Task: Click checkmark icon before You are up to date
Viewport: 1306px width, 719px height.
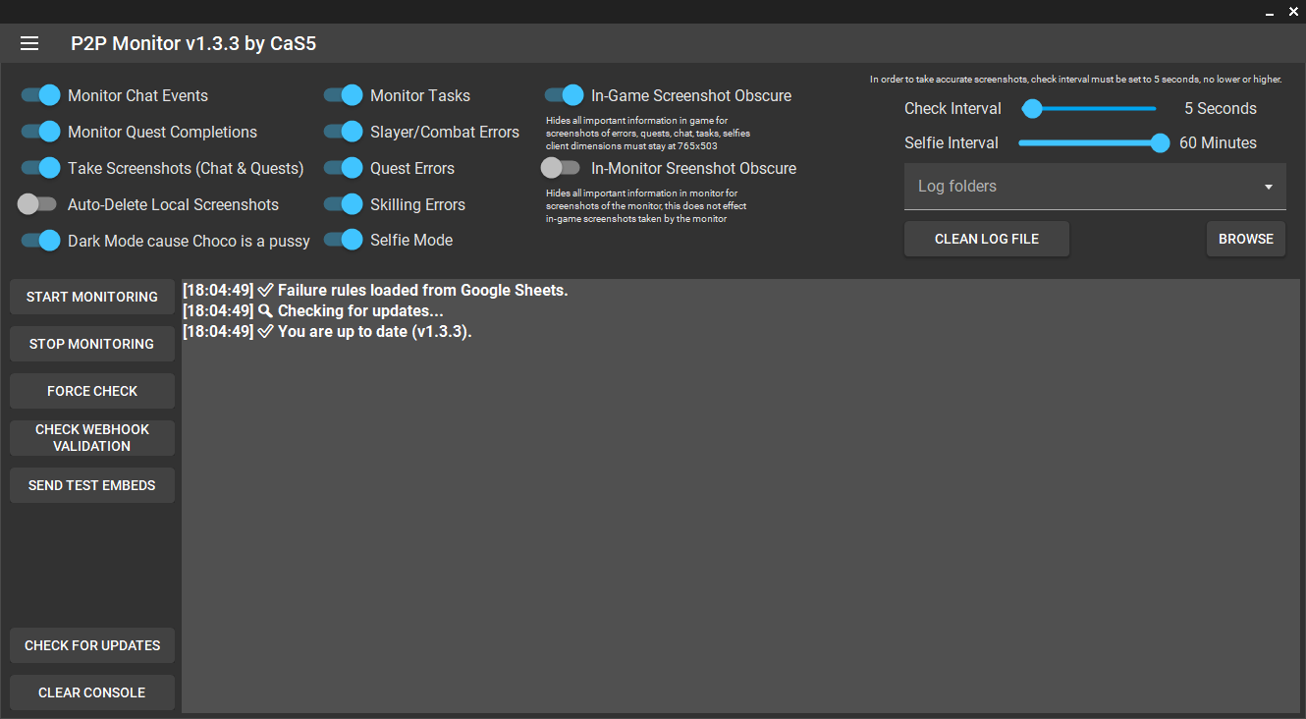Action: (265, 331)
